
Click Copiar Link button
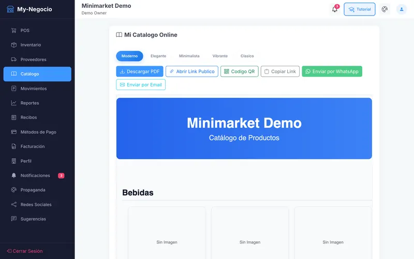pos(280,71)
